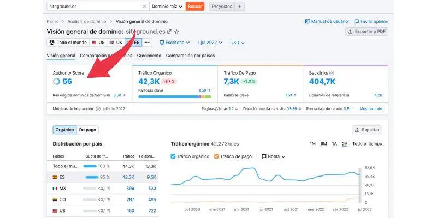Uncheck the Tráfico orgánico checkbox
This screenshot has width=437, height=218.
coord(174,156)
